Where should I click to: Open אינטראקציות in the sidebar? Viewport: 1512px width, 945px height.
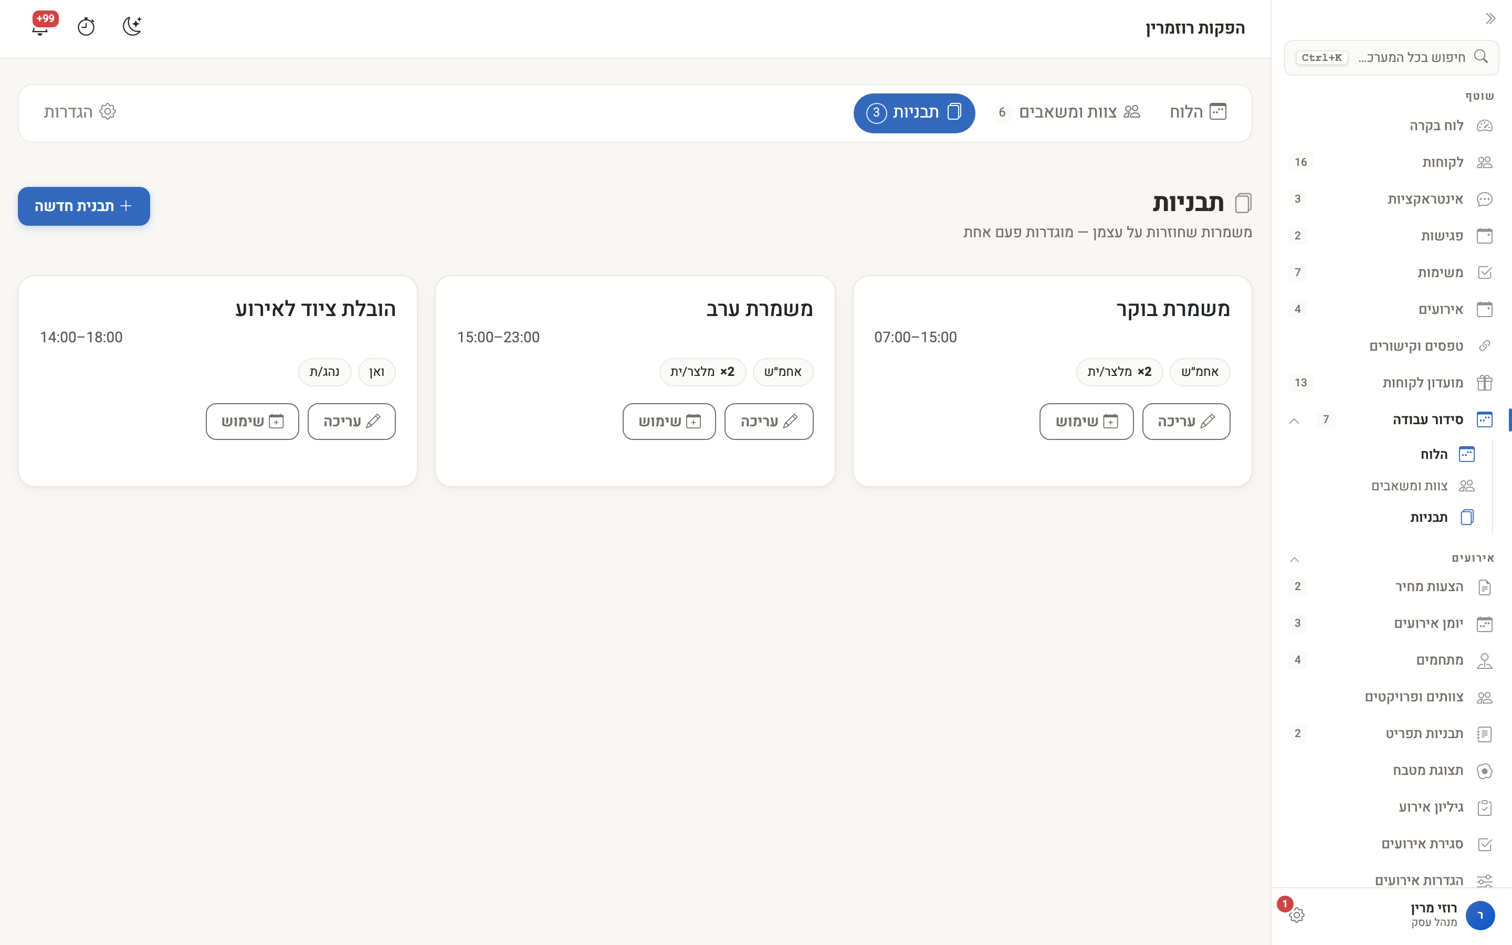[1391, 199]
